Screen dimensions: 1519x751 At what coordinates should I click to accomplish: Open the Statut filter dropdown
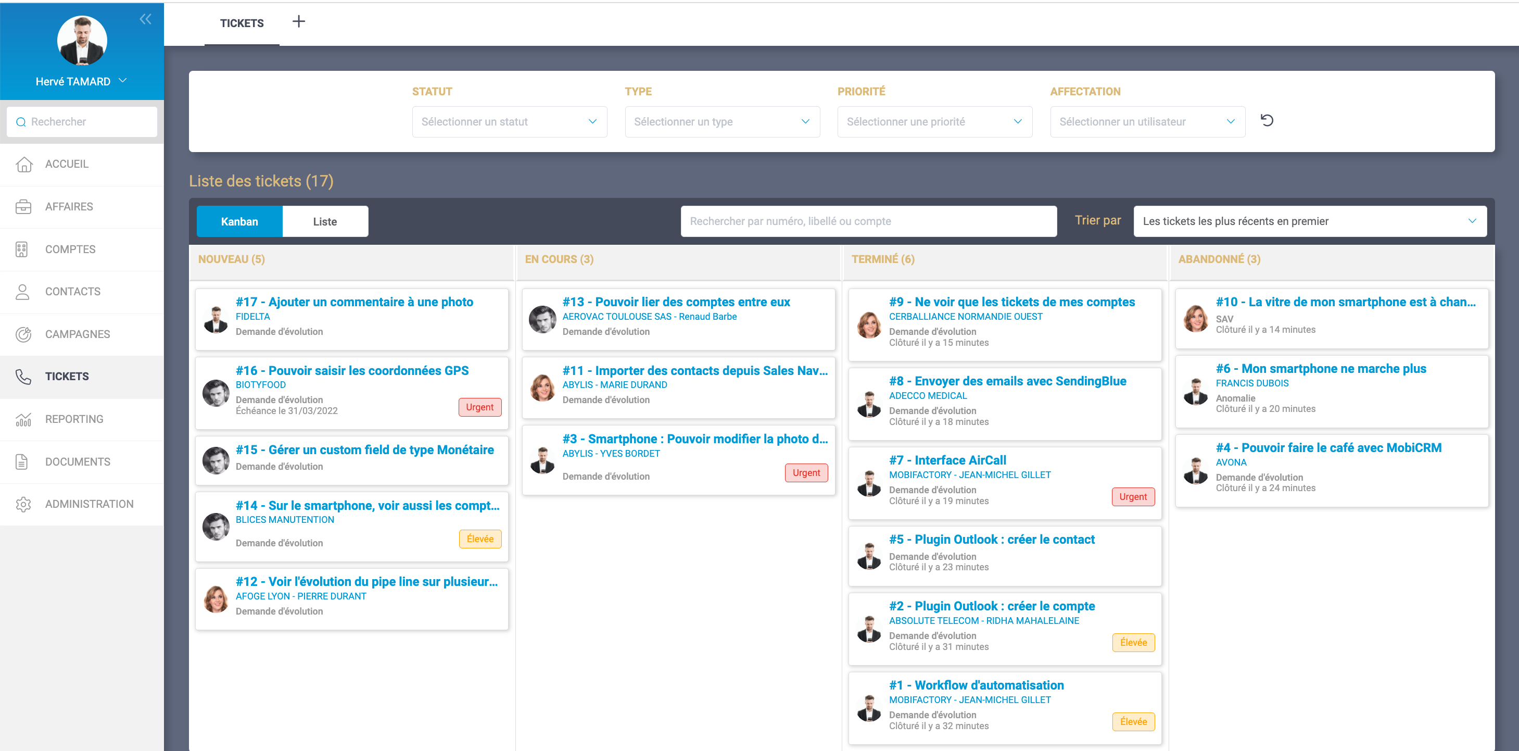509,121
